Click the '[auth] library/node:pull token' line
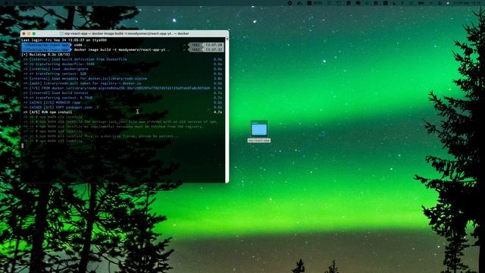This screenshot has height=273, width=485. (83, 83)
